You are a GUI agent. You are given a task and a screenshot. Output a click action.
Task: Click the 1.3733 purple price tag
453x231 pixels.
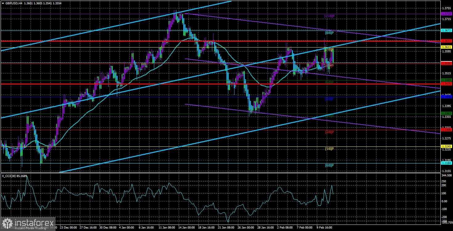[447, 14]
